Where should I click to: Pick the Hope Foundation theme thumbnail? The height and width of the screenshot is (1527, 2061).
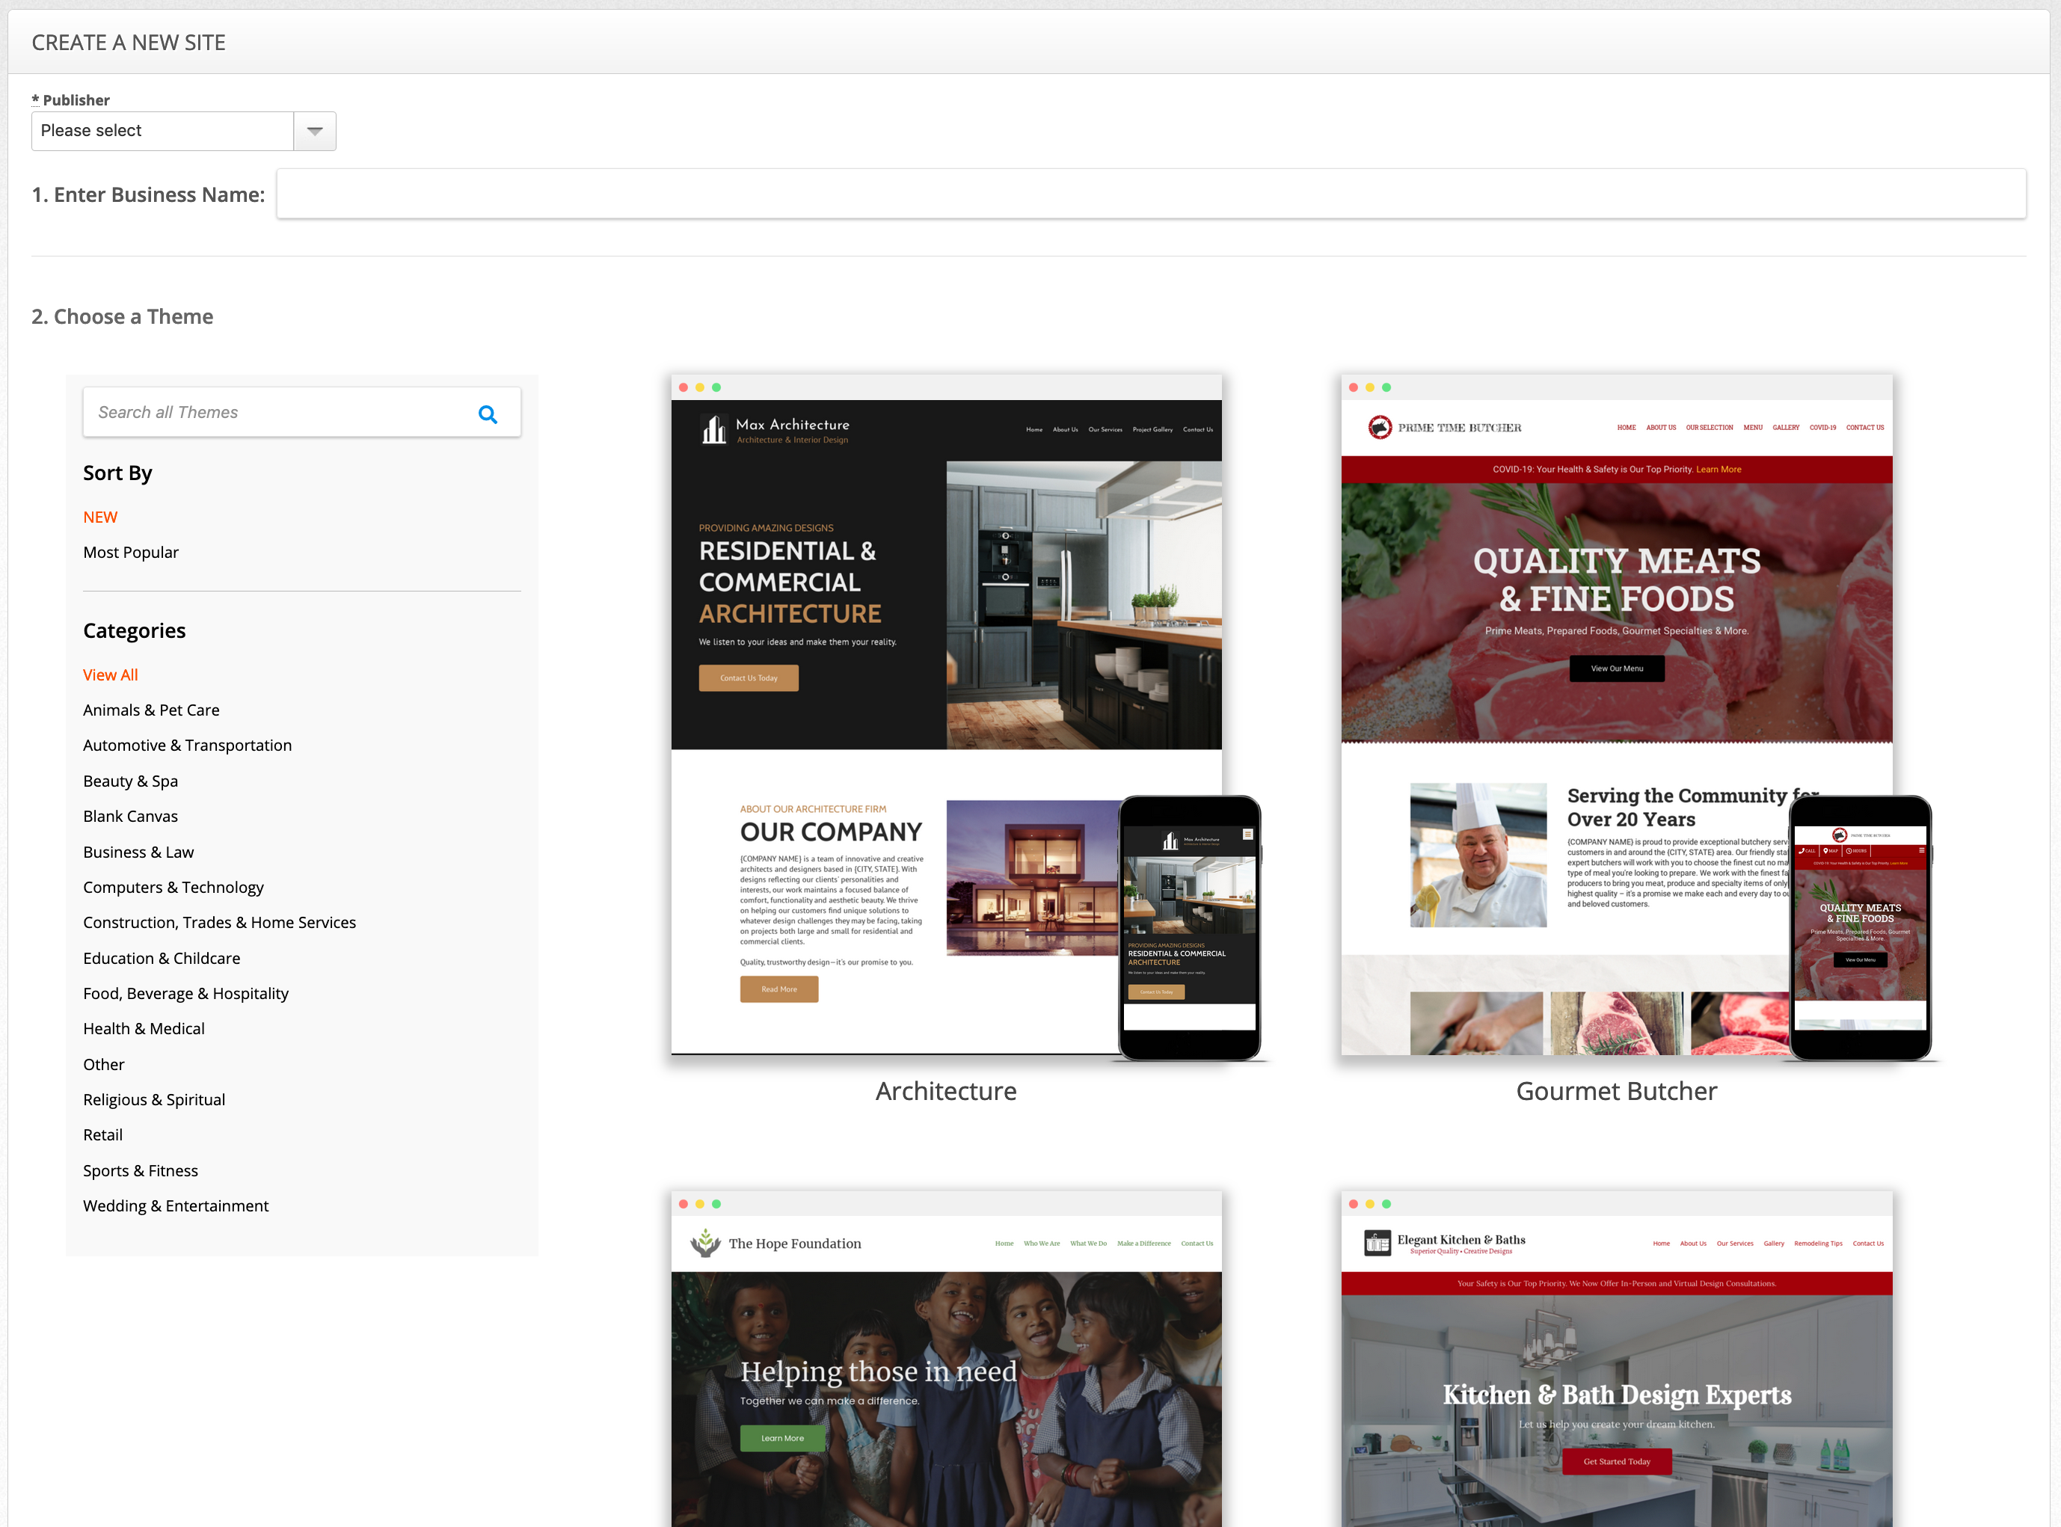[947, 1359]
